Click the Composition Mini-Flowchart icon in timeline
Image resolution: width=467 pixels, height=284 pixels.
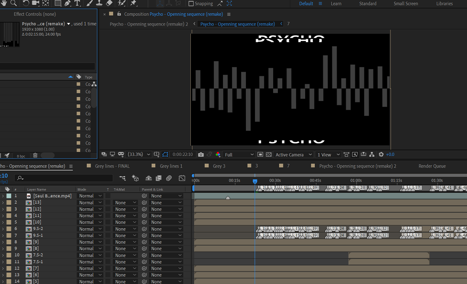pyautogui.click(x=123, y=178)
